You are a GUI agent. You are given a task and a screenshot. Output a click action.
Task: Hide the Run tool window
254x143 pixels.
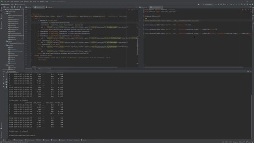tap(250, 71)
